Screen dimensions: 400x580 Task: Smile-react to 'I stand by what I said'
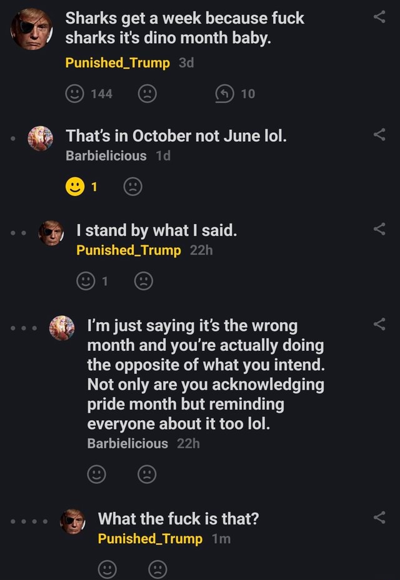85,282
